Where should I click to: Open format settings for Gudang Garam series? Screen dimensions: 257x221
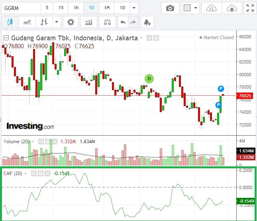tap(156, 38)
